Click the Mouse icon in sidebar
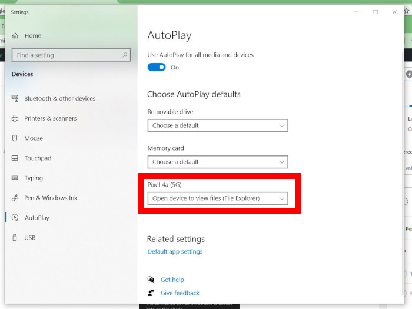Viewport: 412px width, 309px height. (x=15, y=138)
